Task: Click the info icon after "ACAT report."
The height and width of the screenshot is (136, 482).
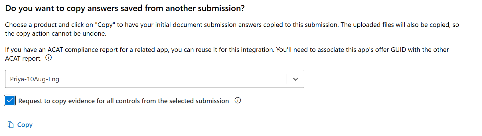Action: point(49,58)
